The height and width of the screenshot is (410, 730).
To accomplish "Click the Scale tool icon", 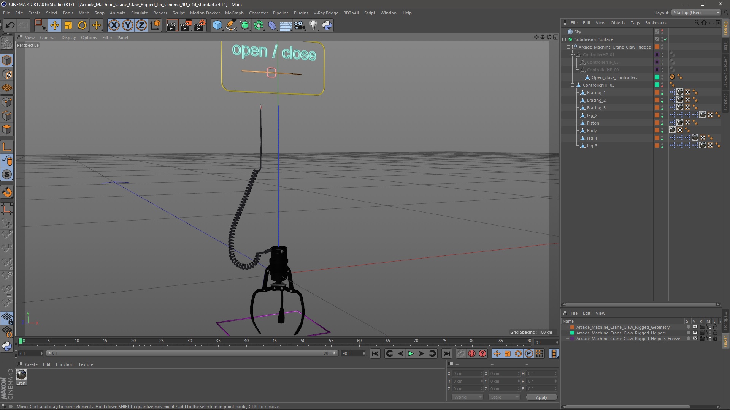I will coord(68,25).
